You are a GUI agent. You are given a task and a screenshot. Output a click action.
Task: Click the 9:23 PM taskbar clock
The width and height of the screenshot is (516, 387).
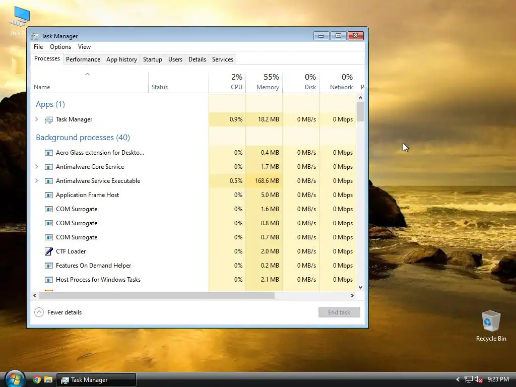(x=498, y=379)
